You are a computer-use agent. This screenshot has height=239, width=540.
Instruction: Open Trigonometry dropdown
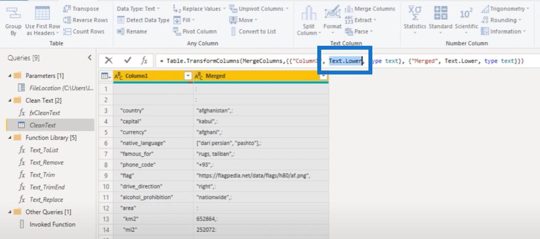point(505,9)
